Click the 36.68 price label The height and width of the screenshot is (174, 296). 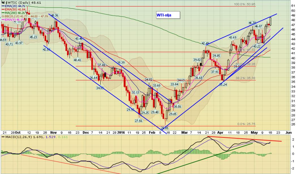[x=199, y=78]
